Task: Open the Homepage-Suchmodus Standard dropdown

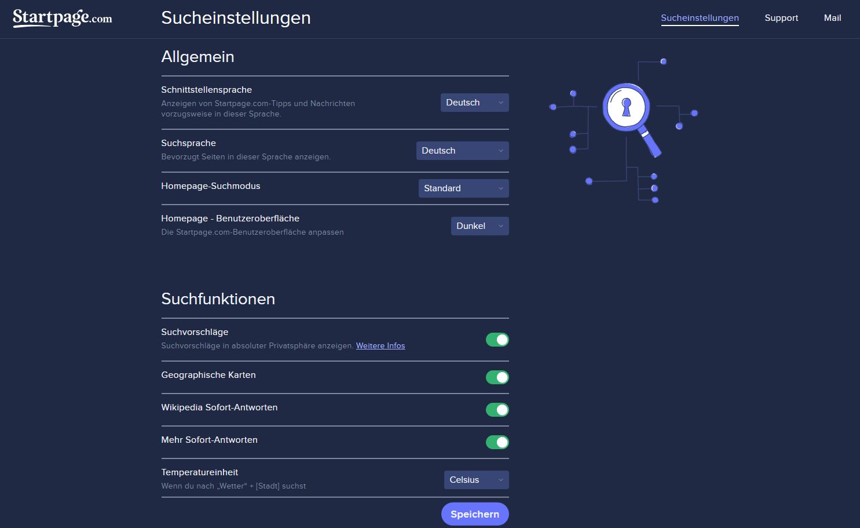Action: [459, 188]
